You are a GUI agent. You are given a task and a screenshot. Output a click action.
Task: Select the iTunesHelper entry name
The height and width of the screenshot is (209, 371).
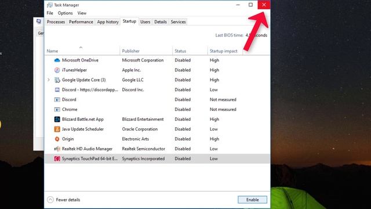pos(74,70)
